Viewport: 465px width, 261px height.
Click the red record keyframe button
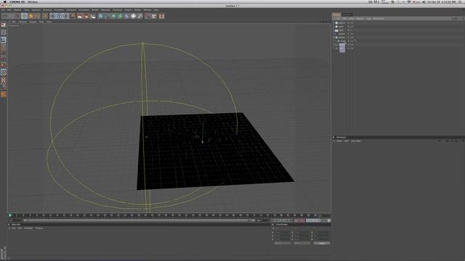coord(296,220)
